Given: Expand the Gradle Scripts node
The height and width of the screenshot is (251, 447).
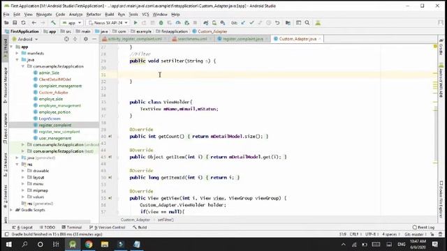Looking at the screenshot, I should pos(11,210).
